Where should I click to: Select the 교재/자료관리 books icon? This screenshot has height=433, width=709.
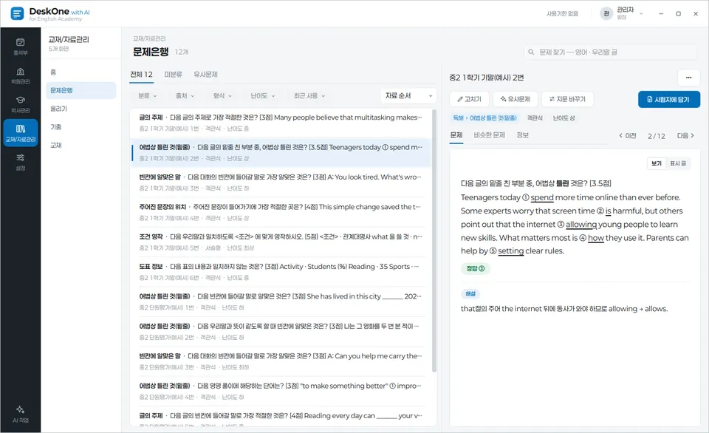[x=21, y=133]
